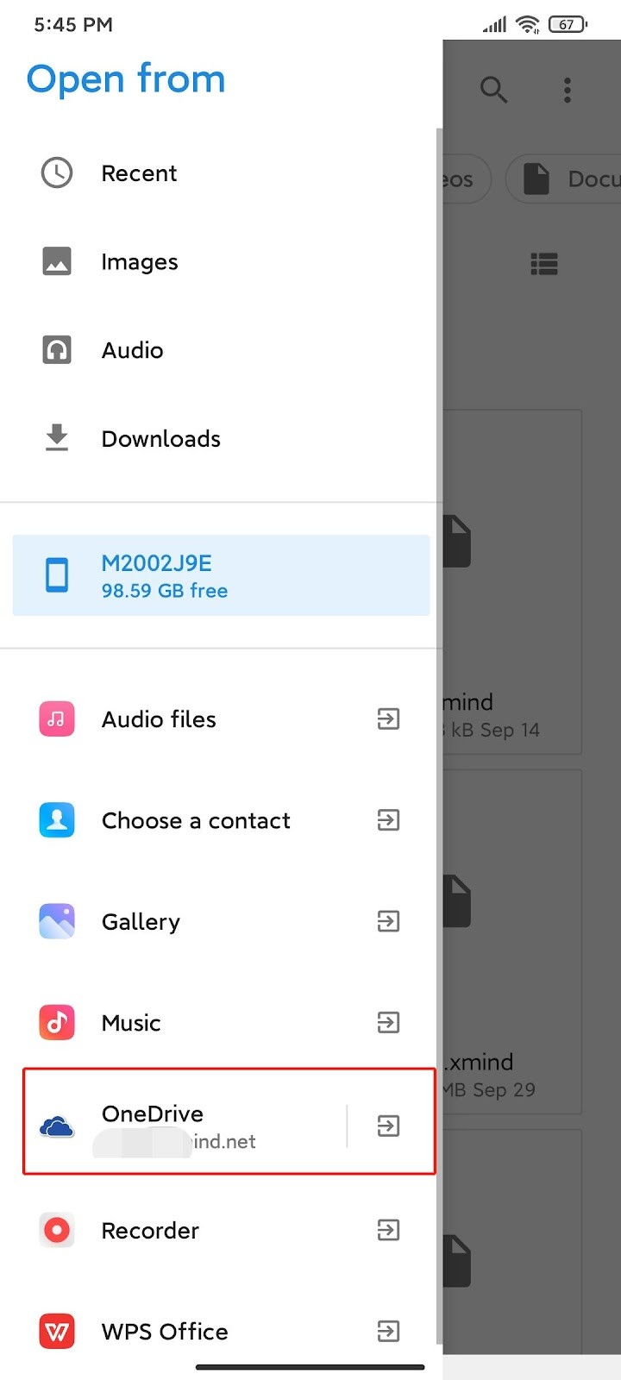Select the Documents filter chip
The image size is (621, 1380).
coord(565,179)
